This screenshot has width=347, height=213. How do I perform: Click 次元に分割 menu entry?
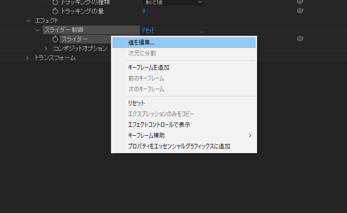click(x=184, y=53)
